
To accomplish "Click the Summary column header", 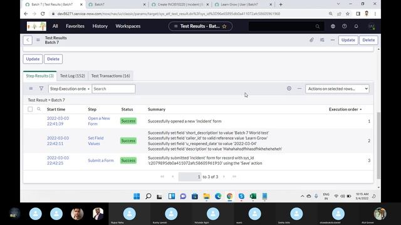I will click(x=157, y=109).
